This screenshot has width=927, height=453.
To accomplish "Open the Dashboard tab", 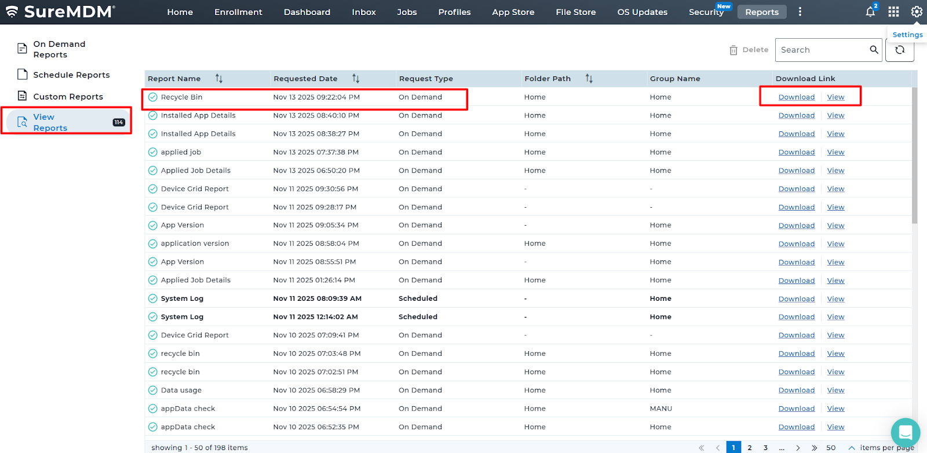I will coord(306,12).
